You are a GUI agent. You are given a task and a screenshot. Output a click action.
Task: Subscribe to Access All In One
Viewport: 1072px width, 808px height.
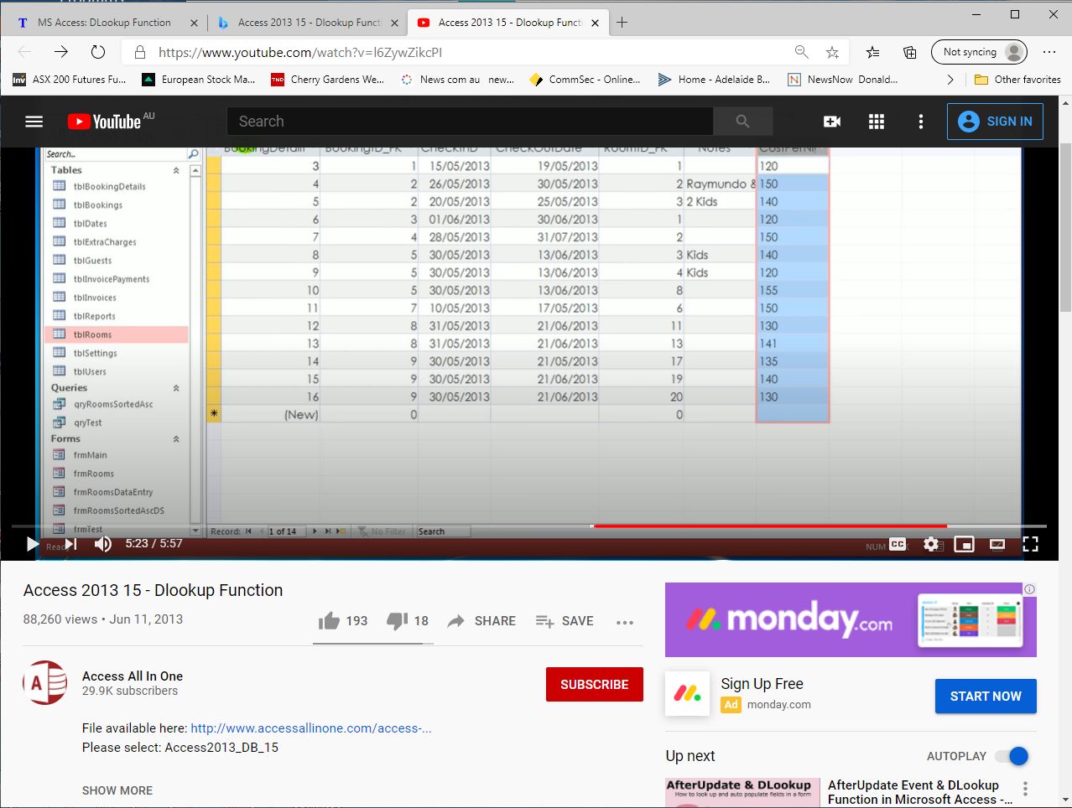coord(595,685)
